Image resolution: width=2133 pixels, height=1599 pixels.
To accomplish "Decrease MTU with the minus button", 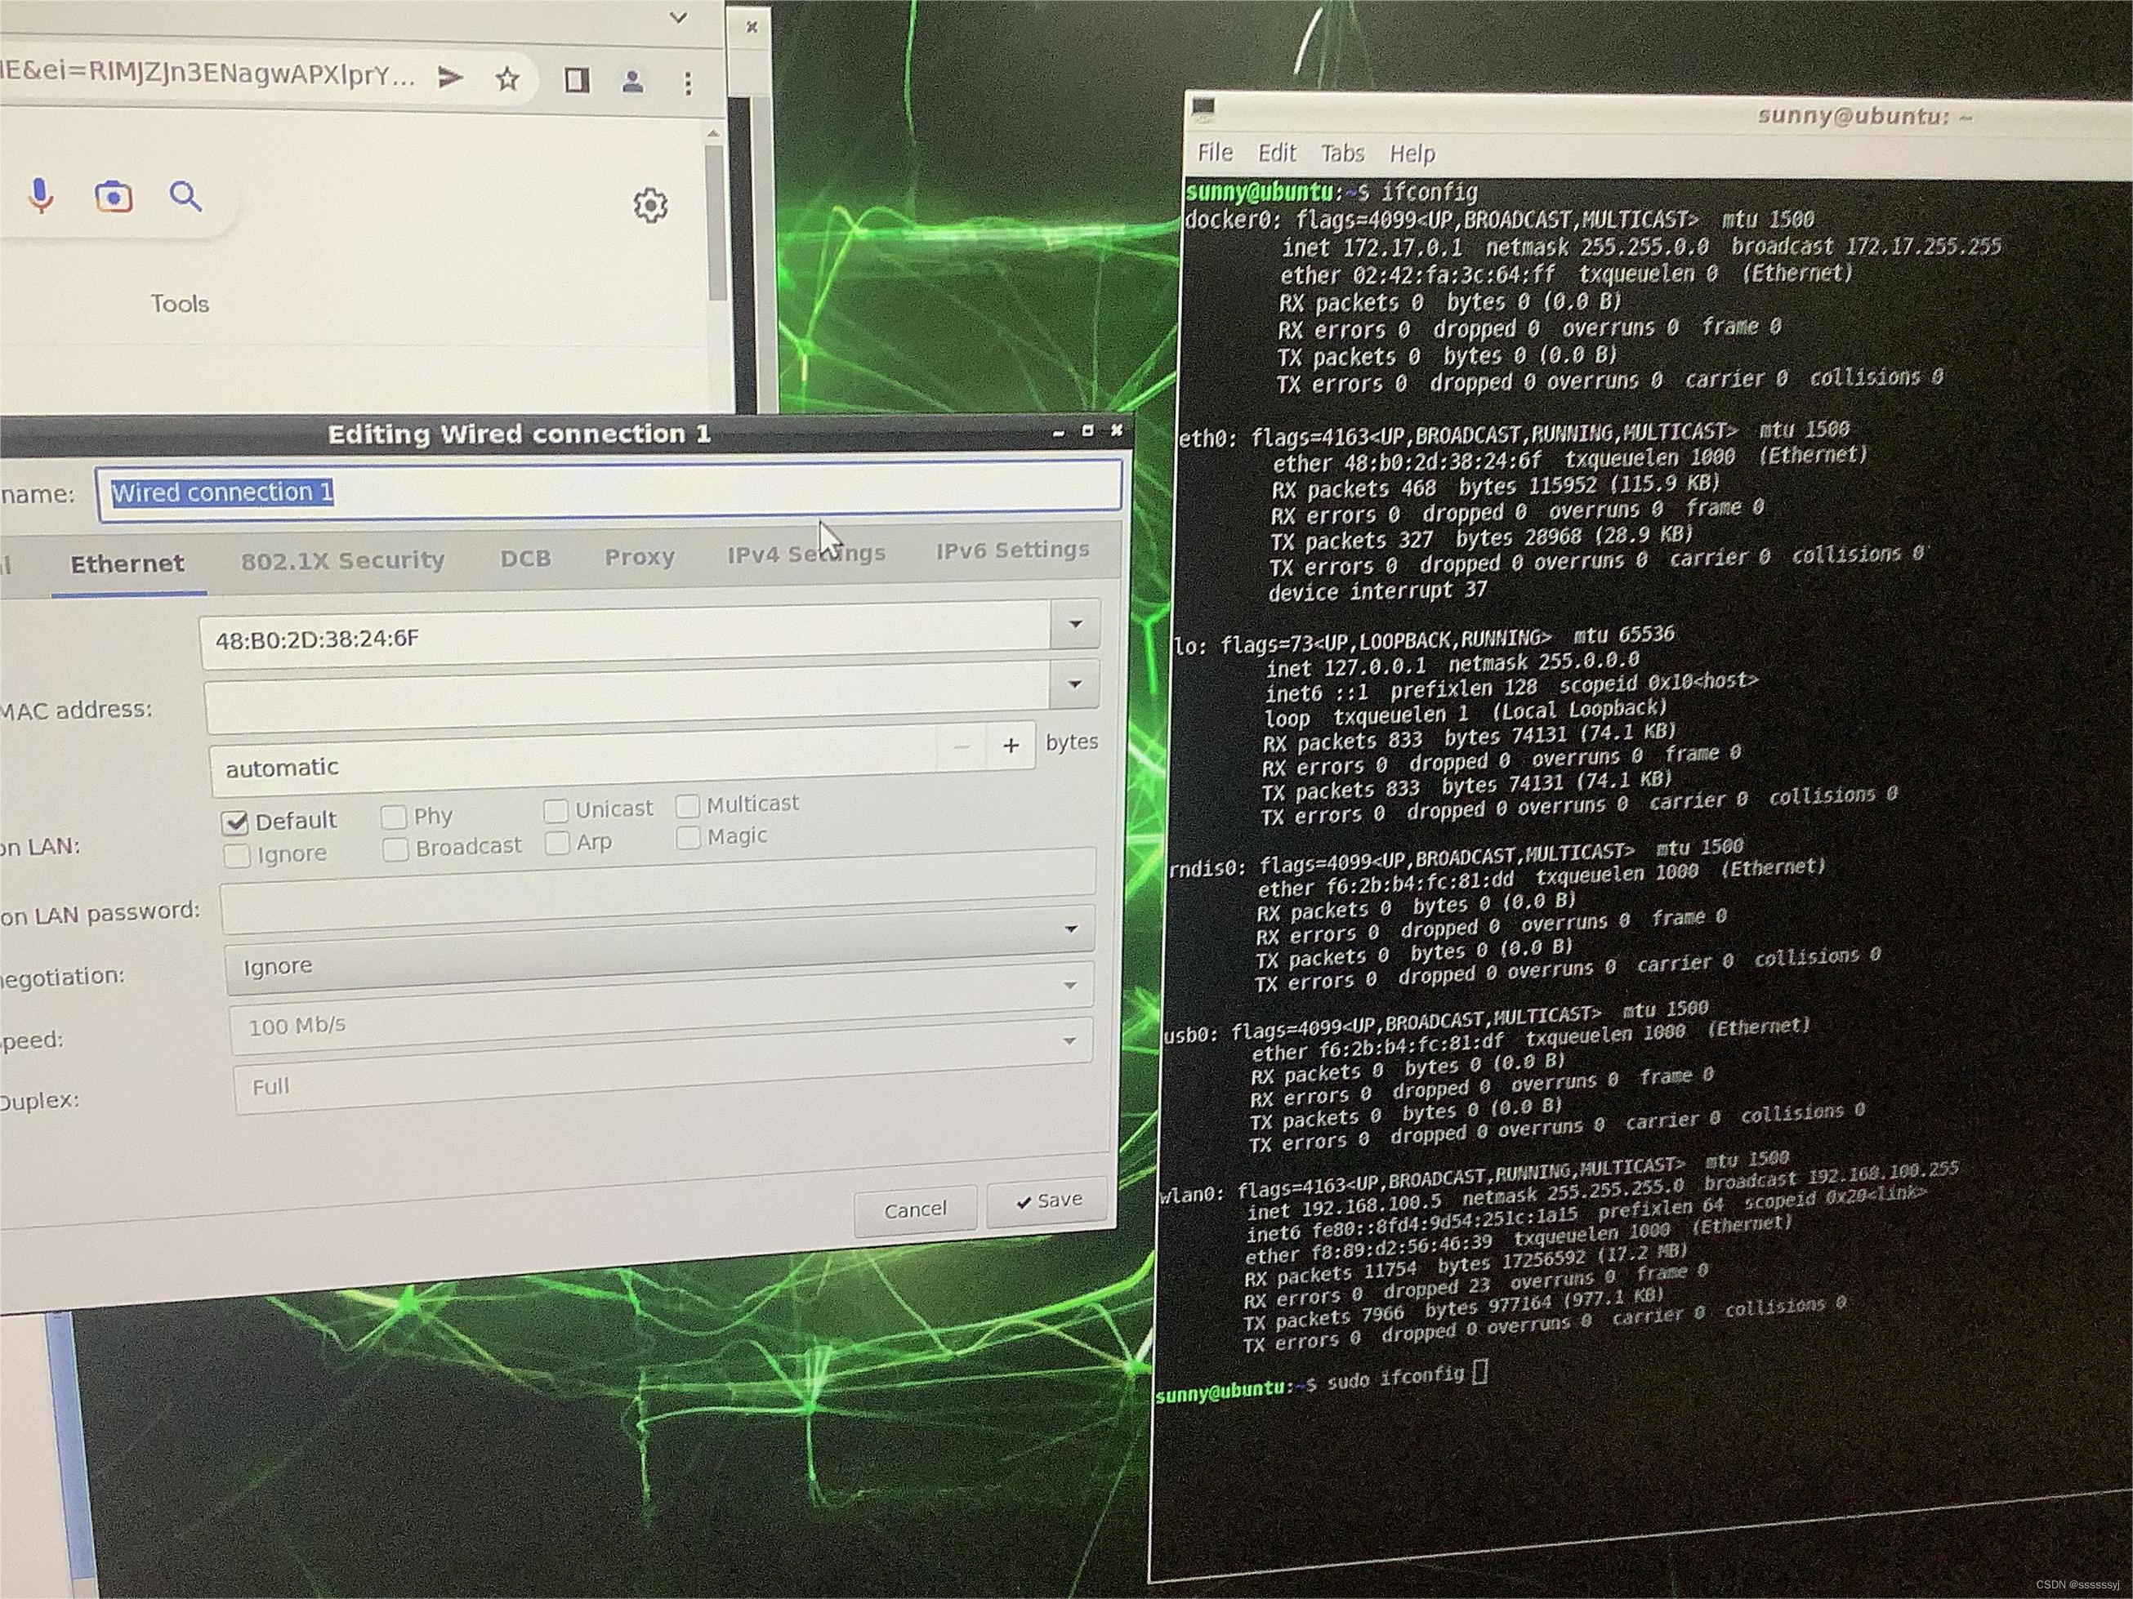I will coord(962,748).
